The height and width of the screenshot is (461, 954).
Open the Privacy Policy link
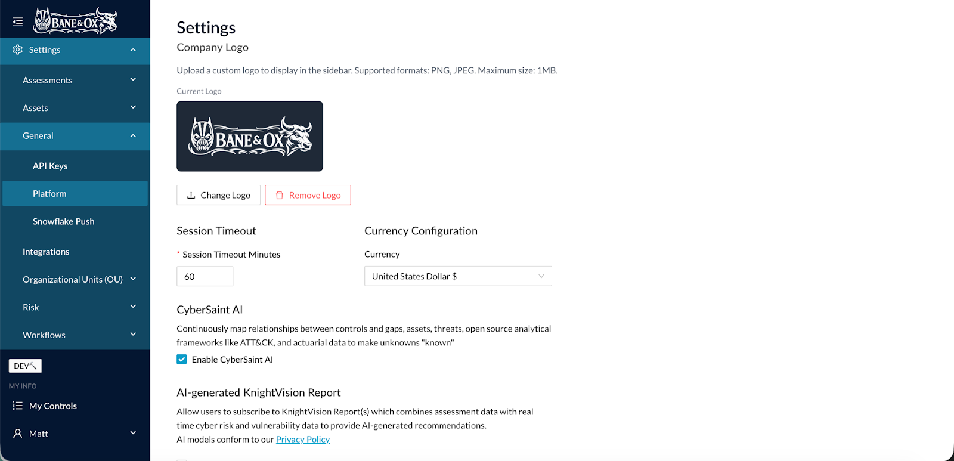coord(303,440)
